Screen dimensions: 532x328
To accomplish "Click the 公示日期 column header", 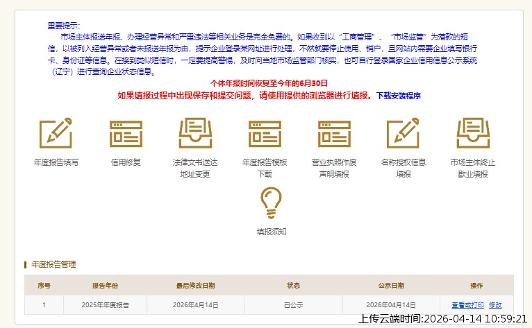I will 391,285.
